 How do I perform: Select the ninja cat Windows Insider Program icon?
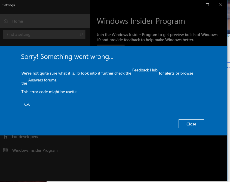pyautogui.click(x=5, y=150)
